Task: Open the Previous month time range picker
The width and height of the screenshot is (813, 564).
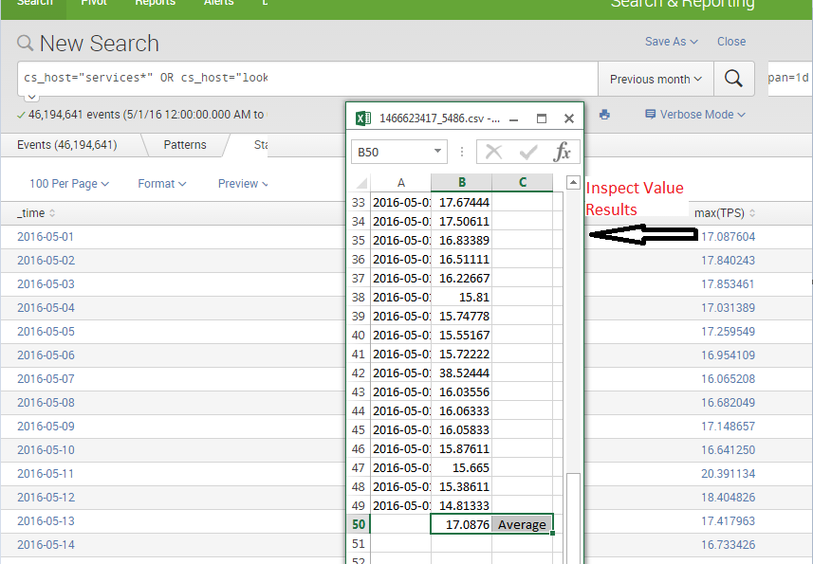Action: 656,80
